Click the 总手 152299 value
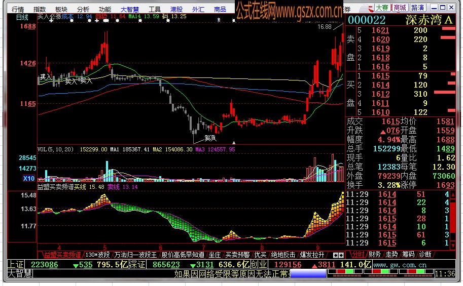This screenshot has height=286, width=463. pos(387,149)
